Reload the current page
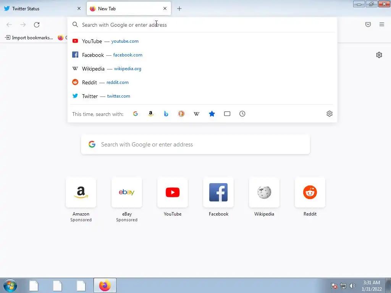This screenshot has height=293, width=391. coord(37,25)
